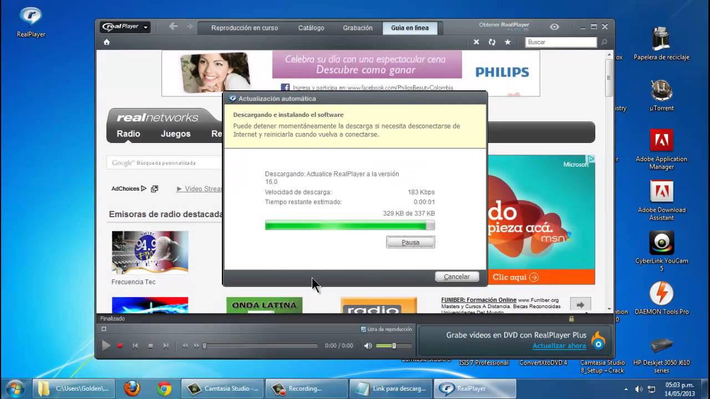Stop playback with the stop button
Screen dimensions: 710x399
tap(150, 346)
